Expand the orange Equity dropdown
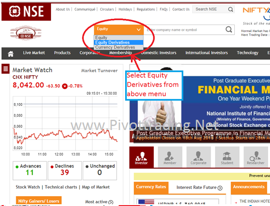This screenshot has height=206, width=270. point(119,29)
